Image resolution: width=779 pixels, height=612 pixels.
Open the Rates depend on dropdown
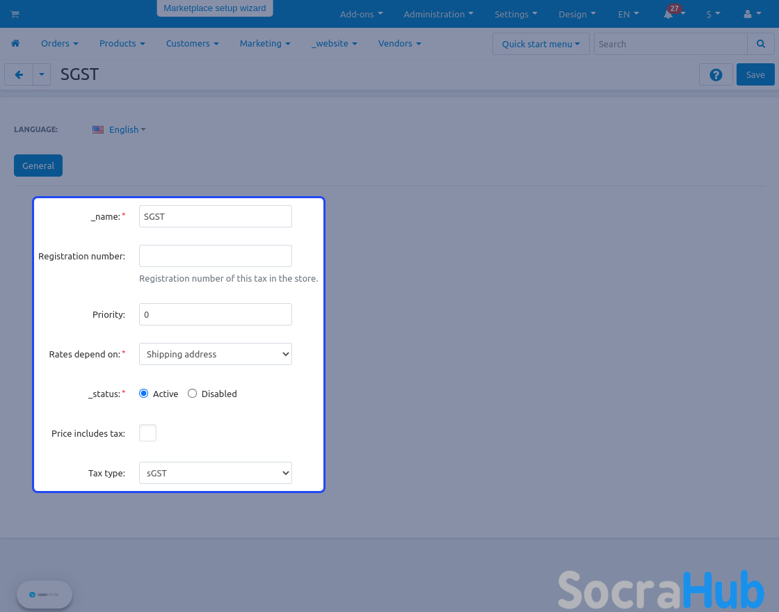tap(216, 354)
